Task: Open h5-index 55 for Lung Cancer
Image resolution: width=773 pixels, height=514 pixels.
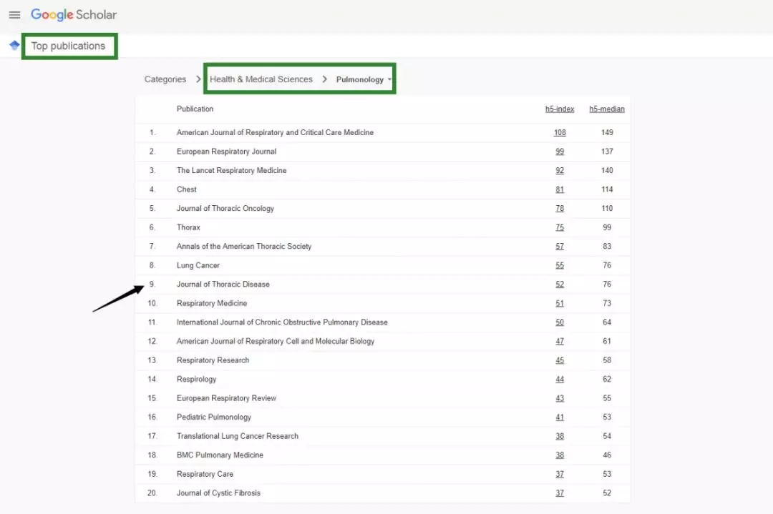Action: click(x=560, y=265)
